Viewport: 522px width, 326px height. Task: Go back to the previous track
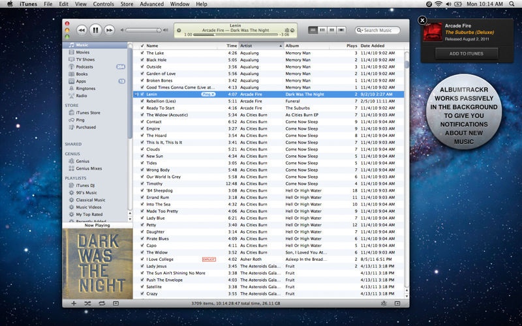pyautogui.click(x=82, y=30)
